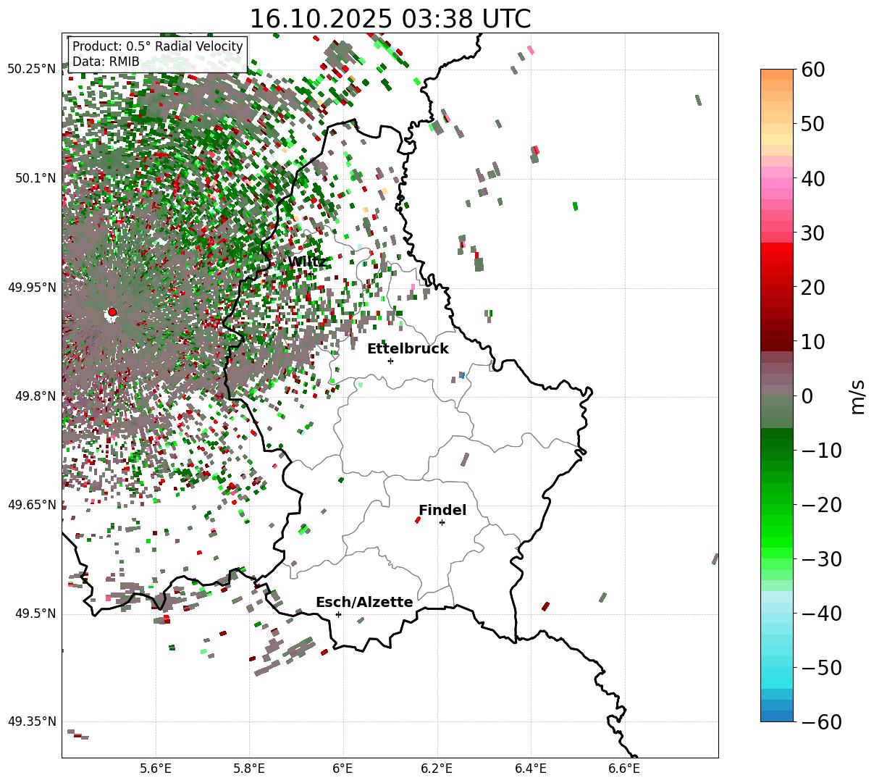The height and width of the screenshot is (783, 874).
Task: Select the Esch/Alzette city label
Action: point(364,602)
